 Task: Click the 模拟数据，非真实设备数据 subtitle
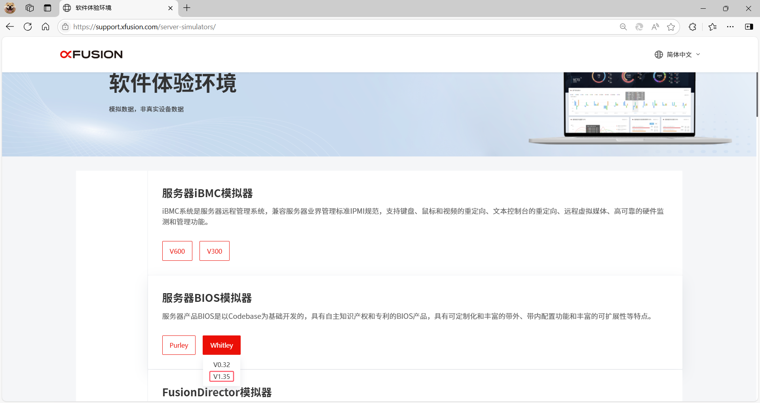point(146,109)
